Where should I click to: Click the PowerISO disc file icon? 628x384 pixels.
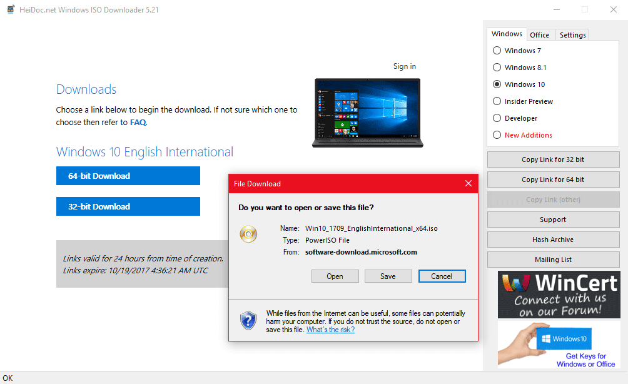pos(248,234)
